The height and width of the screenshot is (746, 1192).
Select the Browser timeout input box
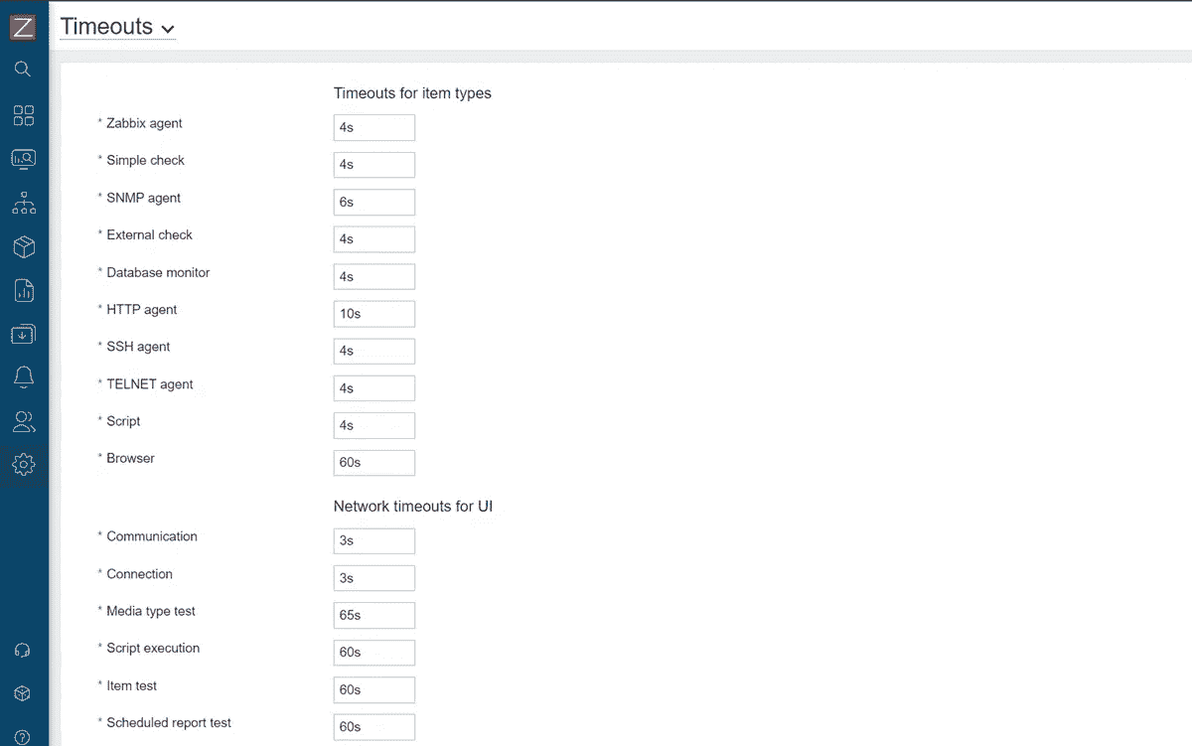tap(373, 463)
